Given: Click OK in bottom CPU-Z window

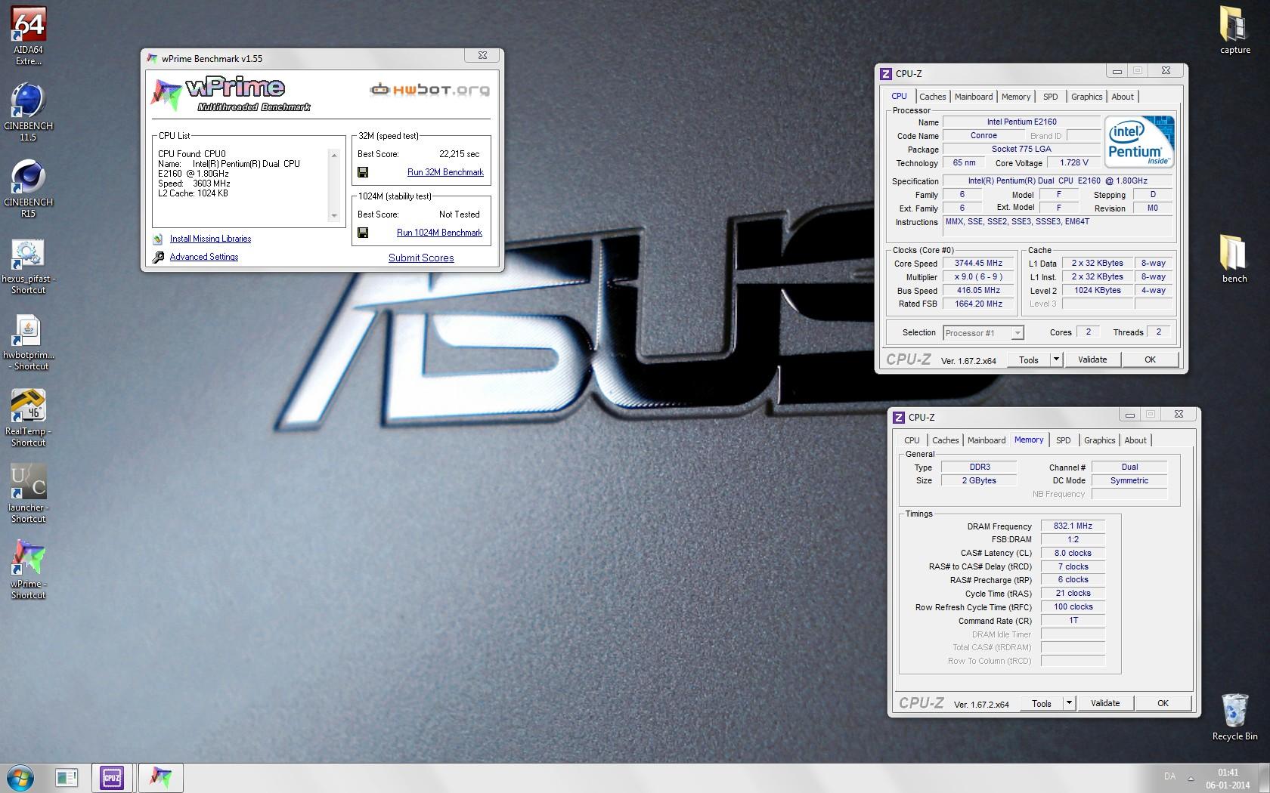Looking at the screenshot, I should pyautogui.click(x=1163, y=703).
